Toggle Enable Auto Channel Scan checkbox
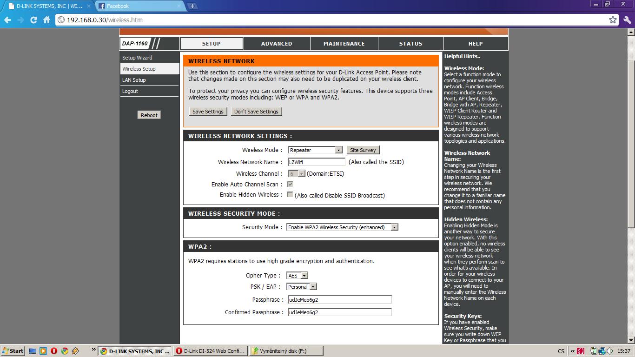Viewport: 635px width, 357px height. [x=290, y=184]
